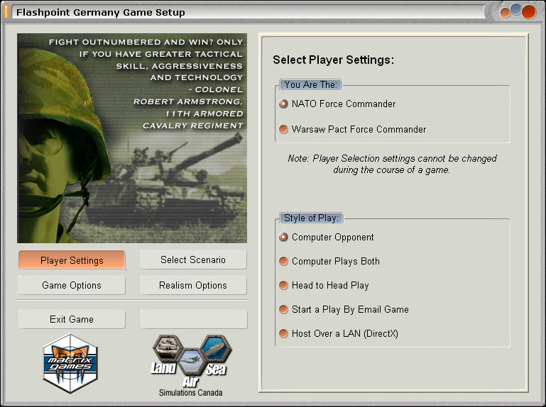Choose Warsaw Pact Force Commander option
This screenshot has height=407, width=546.
pyautogui.click(x=283, y=129)
